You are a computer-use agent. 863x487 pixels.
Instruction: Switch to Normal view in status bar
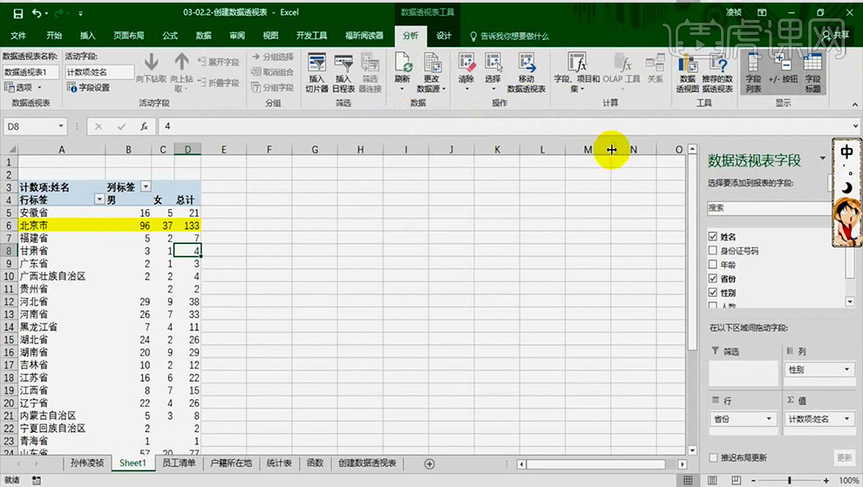(x=688, y=480)
